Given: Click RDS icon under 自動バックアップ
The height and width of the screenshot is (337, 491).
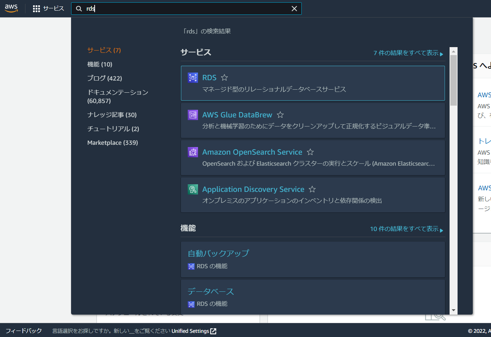Looking at the screenshot, I should pos(191,266).
